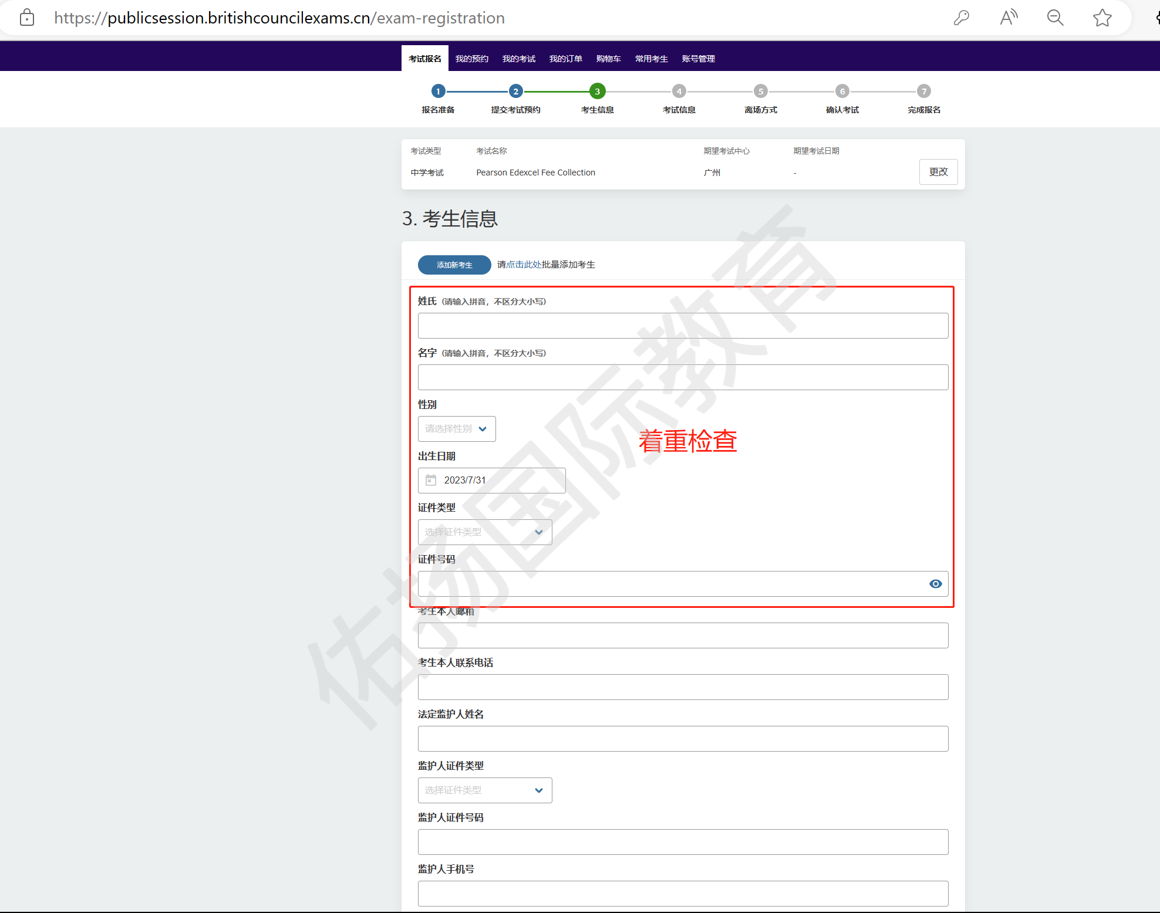Click the 考生本人邮箱 email field
Image resolution: width=1160 pixels, height=913 pixels.
pyautogui.click(x=683, y=635)
